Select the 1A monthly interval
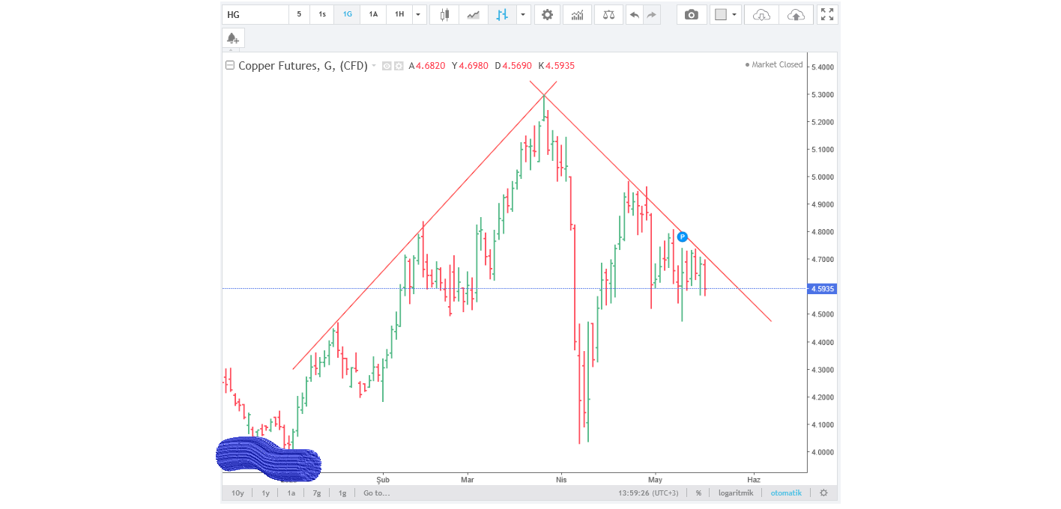This screenshot has height=509, width=1061. tap(373, 14)
